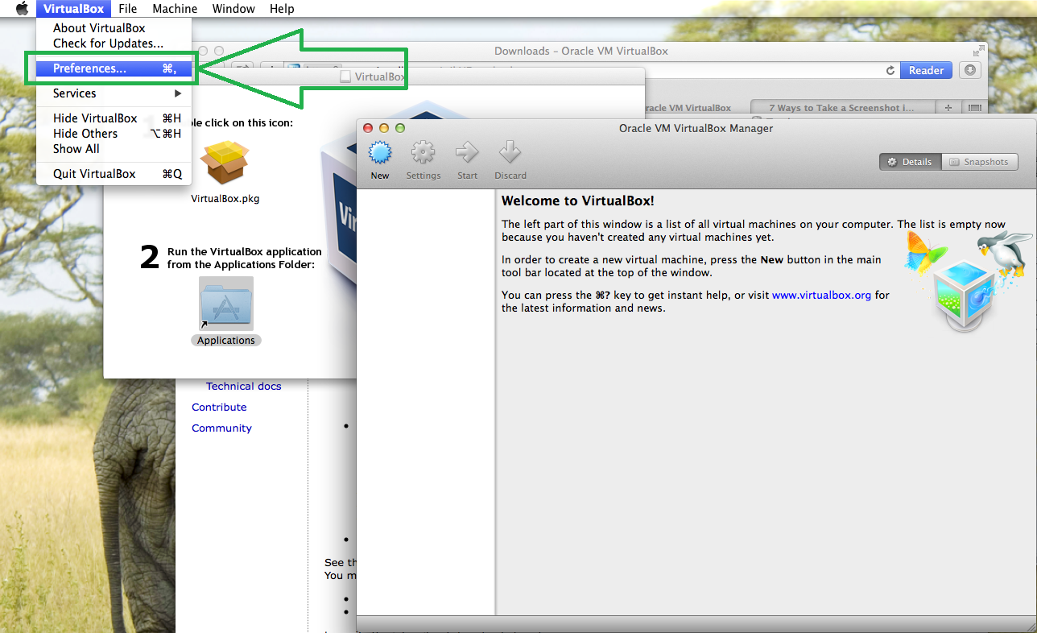This screenshot has width=1037, height=633.
Task: Open the www.virtualbox.org link
Action: click(x=821, y=295)
